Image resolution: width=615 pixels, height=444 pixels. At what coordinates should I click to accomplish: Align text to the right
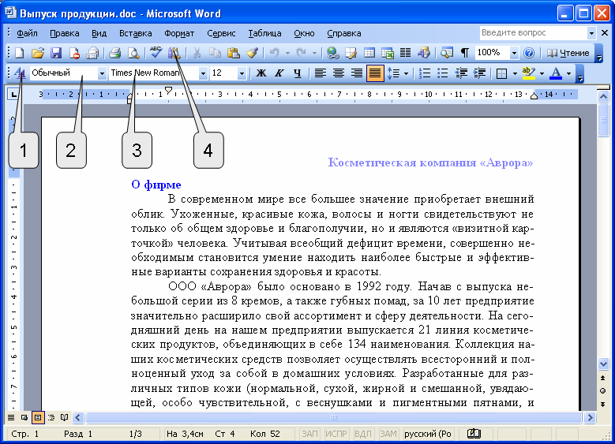click(x=357, y=73)
